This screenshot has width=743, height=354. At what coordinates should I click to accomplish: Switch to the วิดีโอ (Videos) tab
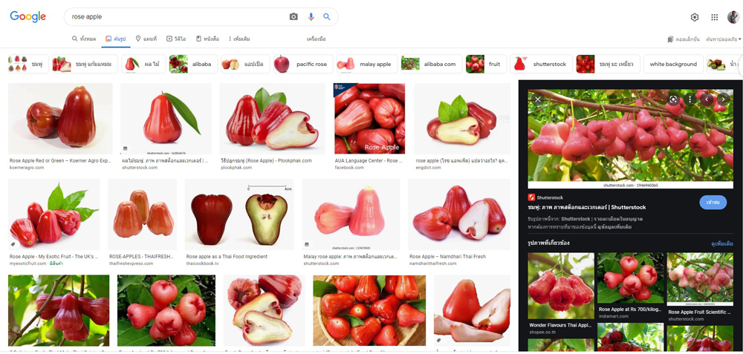(x=176, y=39)
